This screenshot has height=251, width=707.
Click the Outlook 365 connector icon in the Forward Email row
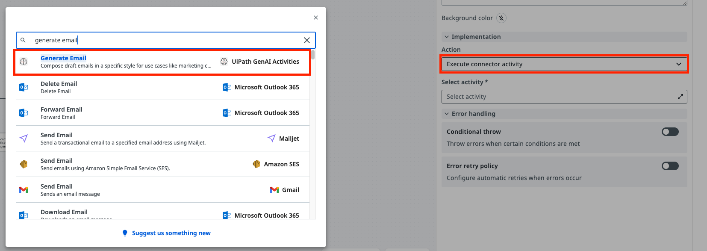coord(227,113)
